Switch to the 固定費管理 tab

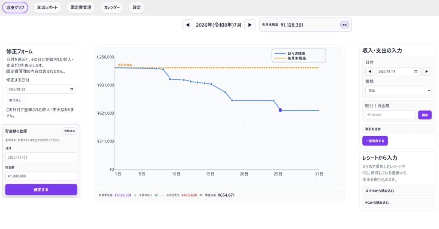(81, 8)
